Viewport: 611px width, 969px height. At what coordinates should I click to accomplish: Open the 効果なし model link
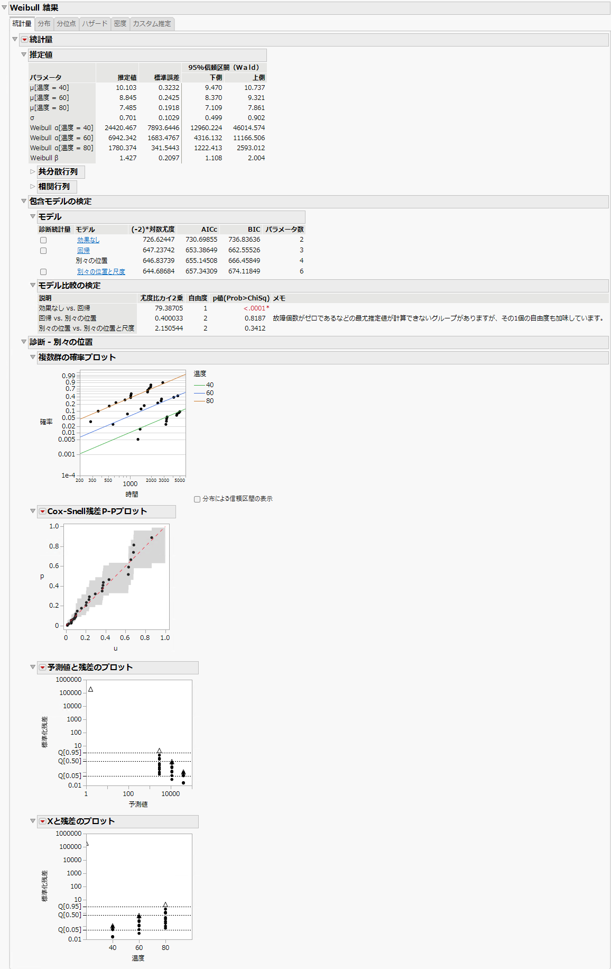coord(88,240)
